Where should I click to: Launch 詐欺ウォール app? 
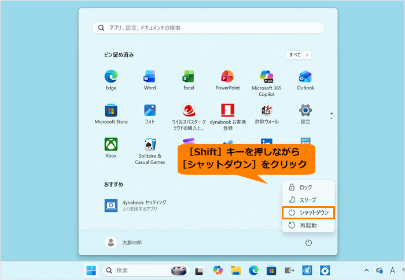(x=267, y=114)
